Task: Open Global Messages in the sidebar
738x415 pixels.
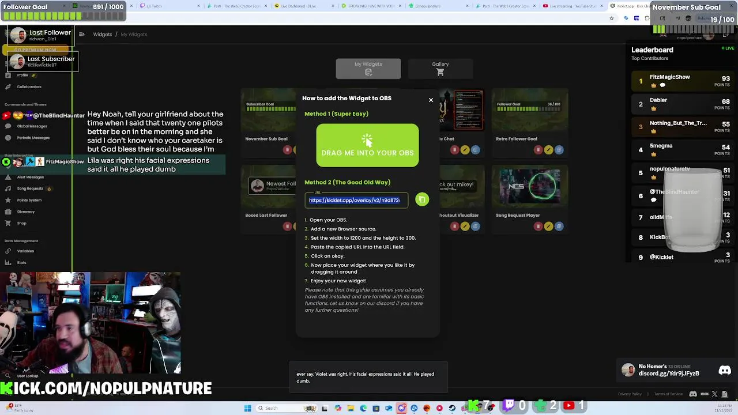Action: (32, 126)
